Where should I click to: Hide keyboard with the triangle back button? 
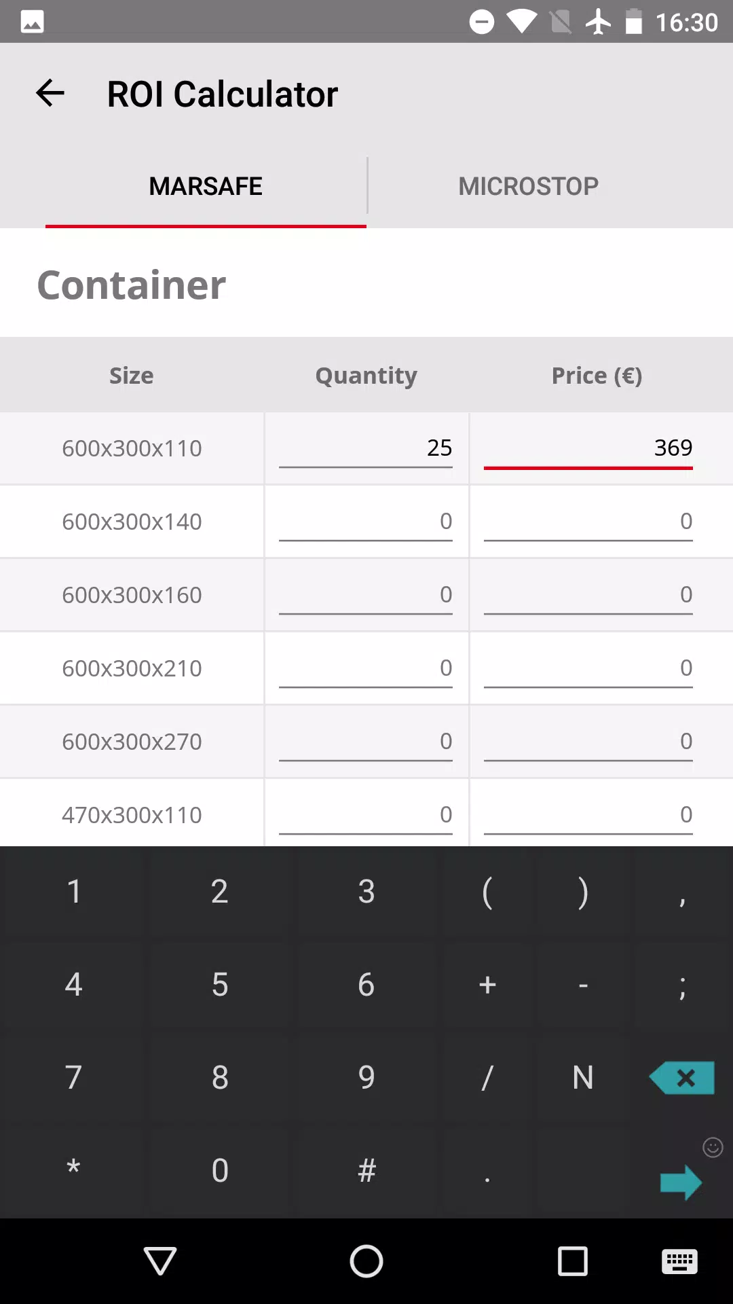click(x=161, y=1261)
